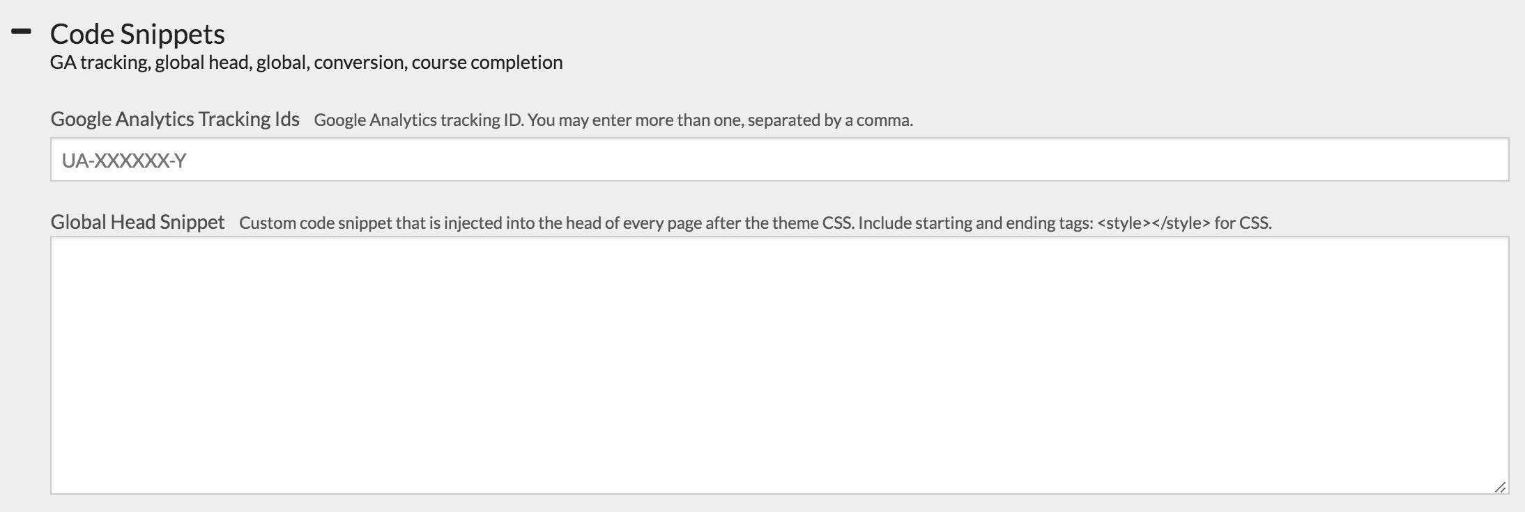Click the Google Analytics Tracking Ids field
1525x512 pixels.
(779, 160)
